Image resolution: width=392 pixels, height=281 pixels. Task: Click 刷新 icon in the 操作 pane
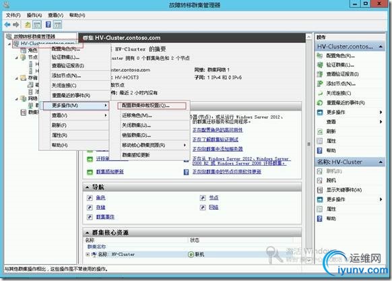tap(320, 131)
